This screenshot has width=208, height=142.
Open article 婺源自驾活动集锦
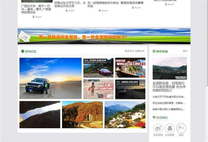[x=132, y=3]
